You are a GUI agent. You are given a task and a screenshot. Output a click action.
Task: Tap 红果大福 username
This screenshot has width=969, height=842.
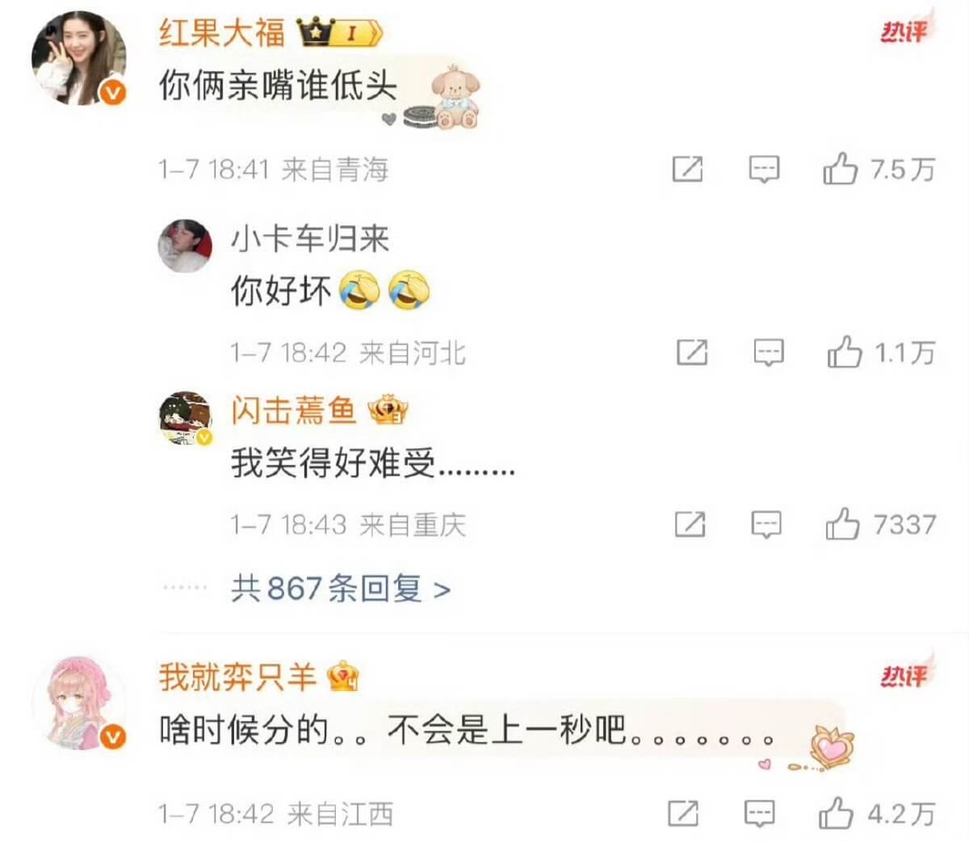222,32
